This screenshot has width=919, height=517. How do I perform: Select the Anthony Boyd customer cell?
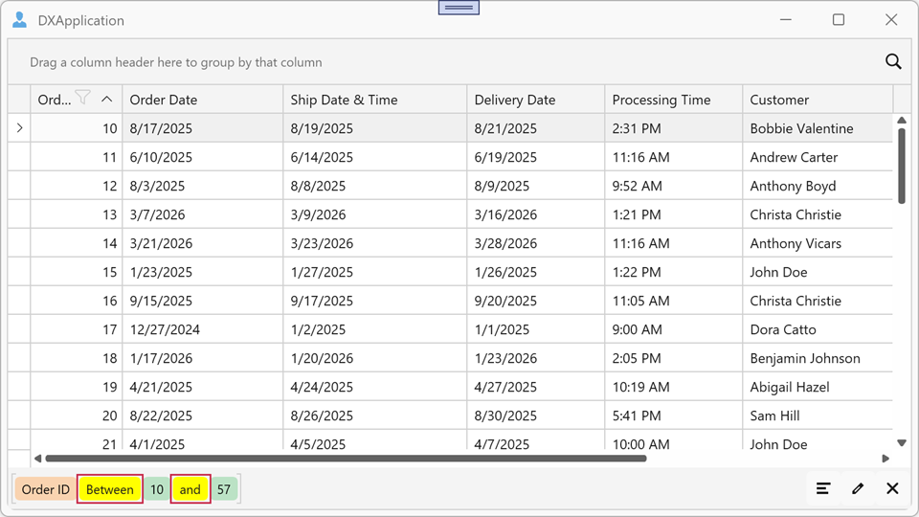pyautogui.click(x=818, y=186)
